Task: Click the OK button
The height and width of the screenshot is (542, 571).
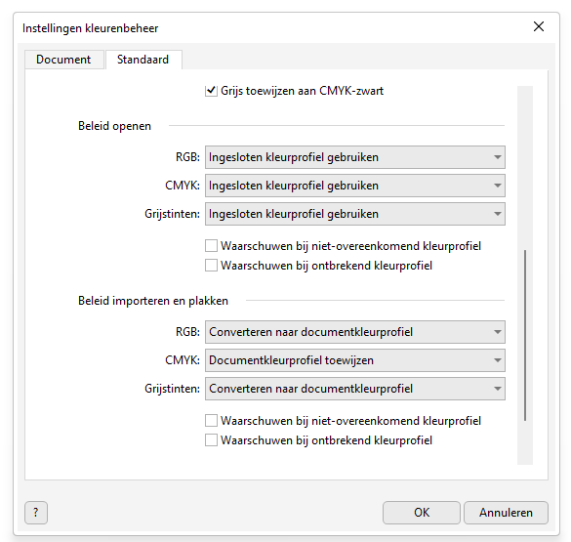Action: coord(422,513)
